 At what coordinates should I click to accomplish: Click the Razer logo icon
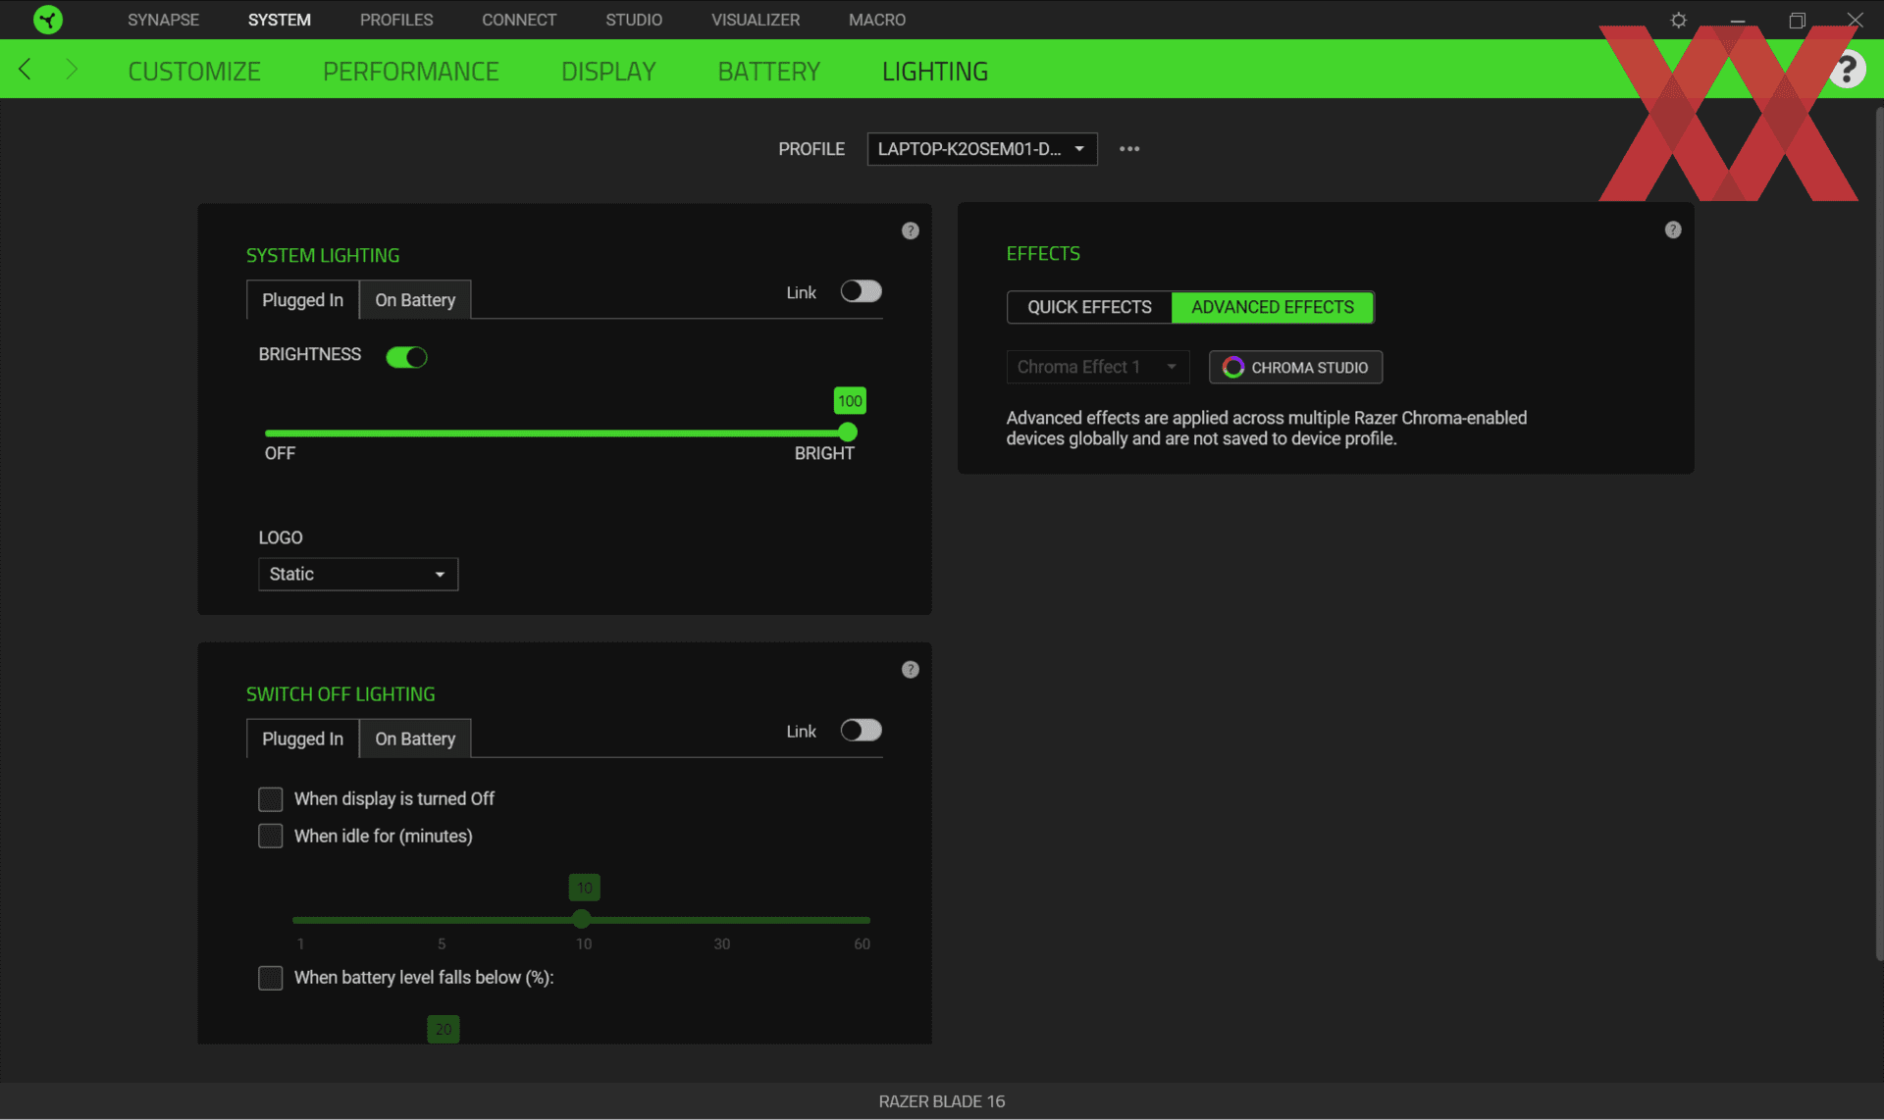point(47,20)
